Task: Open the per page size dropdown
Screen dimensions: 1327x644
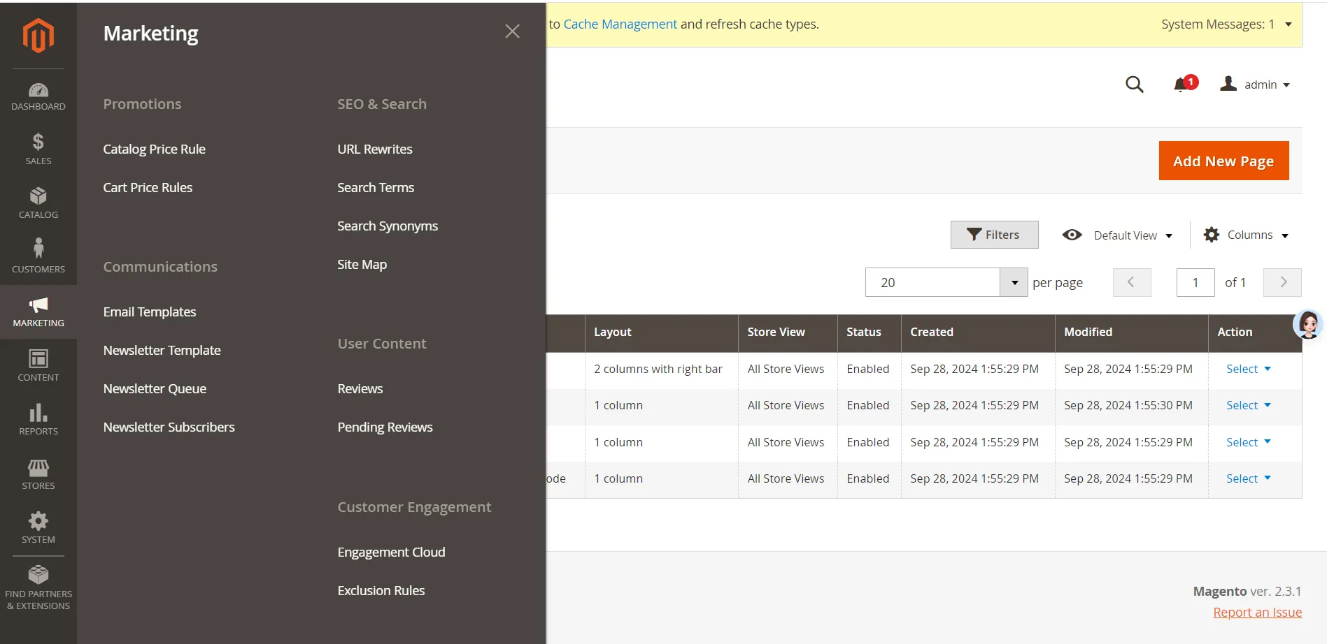Action: coord(1014,282)
